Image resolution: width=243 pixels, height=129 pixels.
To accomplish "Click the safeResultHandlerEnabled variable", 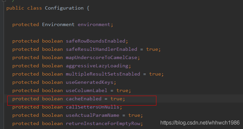I will [x=101, y=49].
